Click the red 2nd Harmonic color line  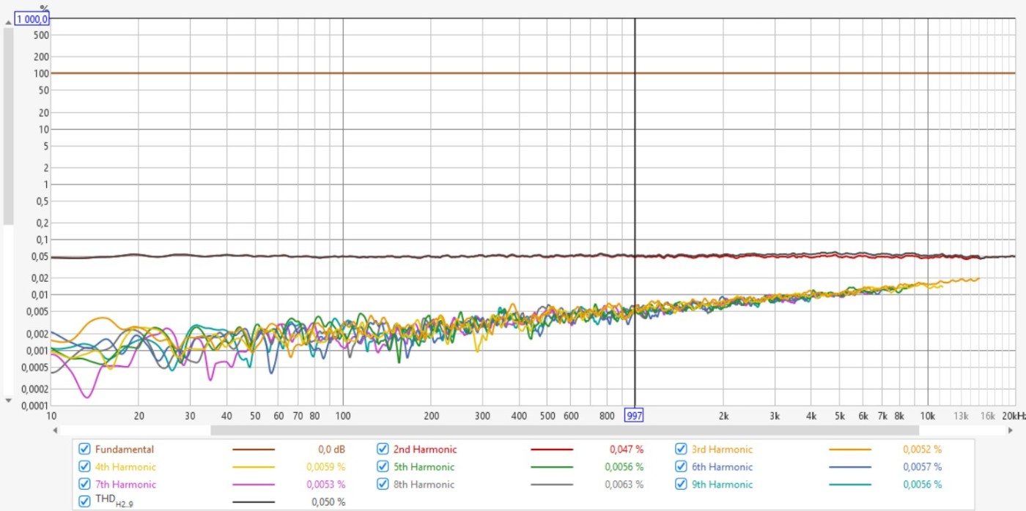[x=552, y=450]
